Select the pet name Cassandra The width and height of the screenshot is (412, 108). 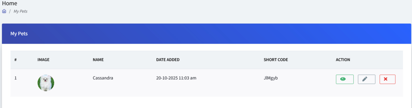click(x=103, y=78)
